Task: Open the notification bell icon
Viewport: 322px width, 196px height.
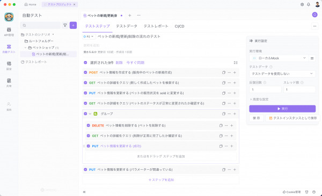Action: click(x=309, y=4)
